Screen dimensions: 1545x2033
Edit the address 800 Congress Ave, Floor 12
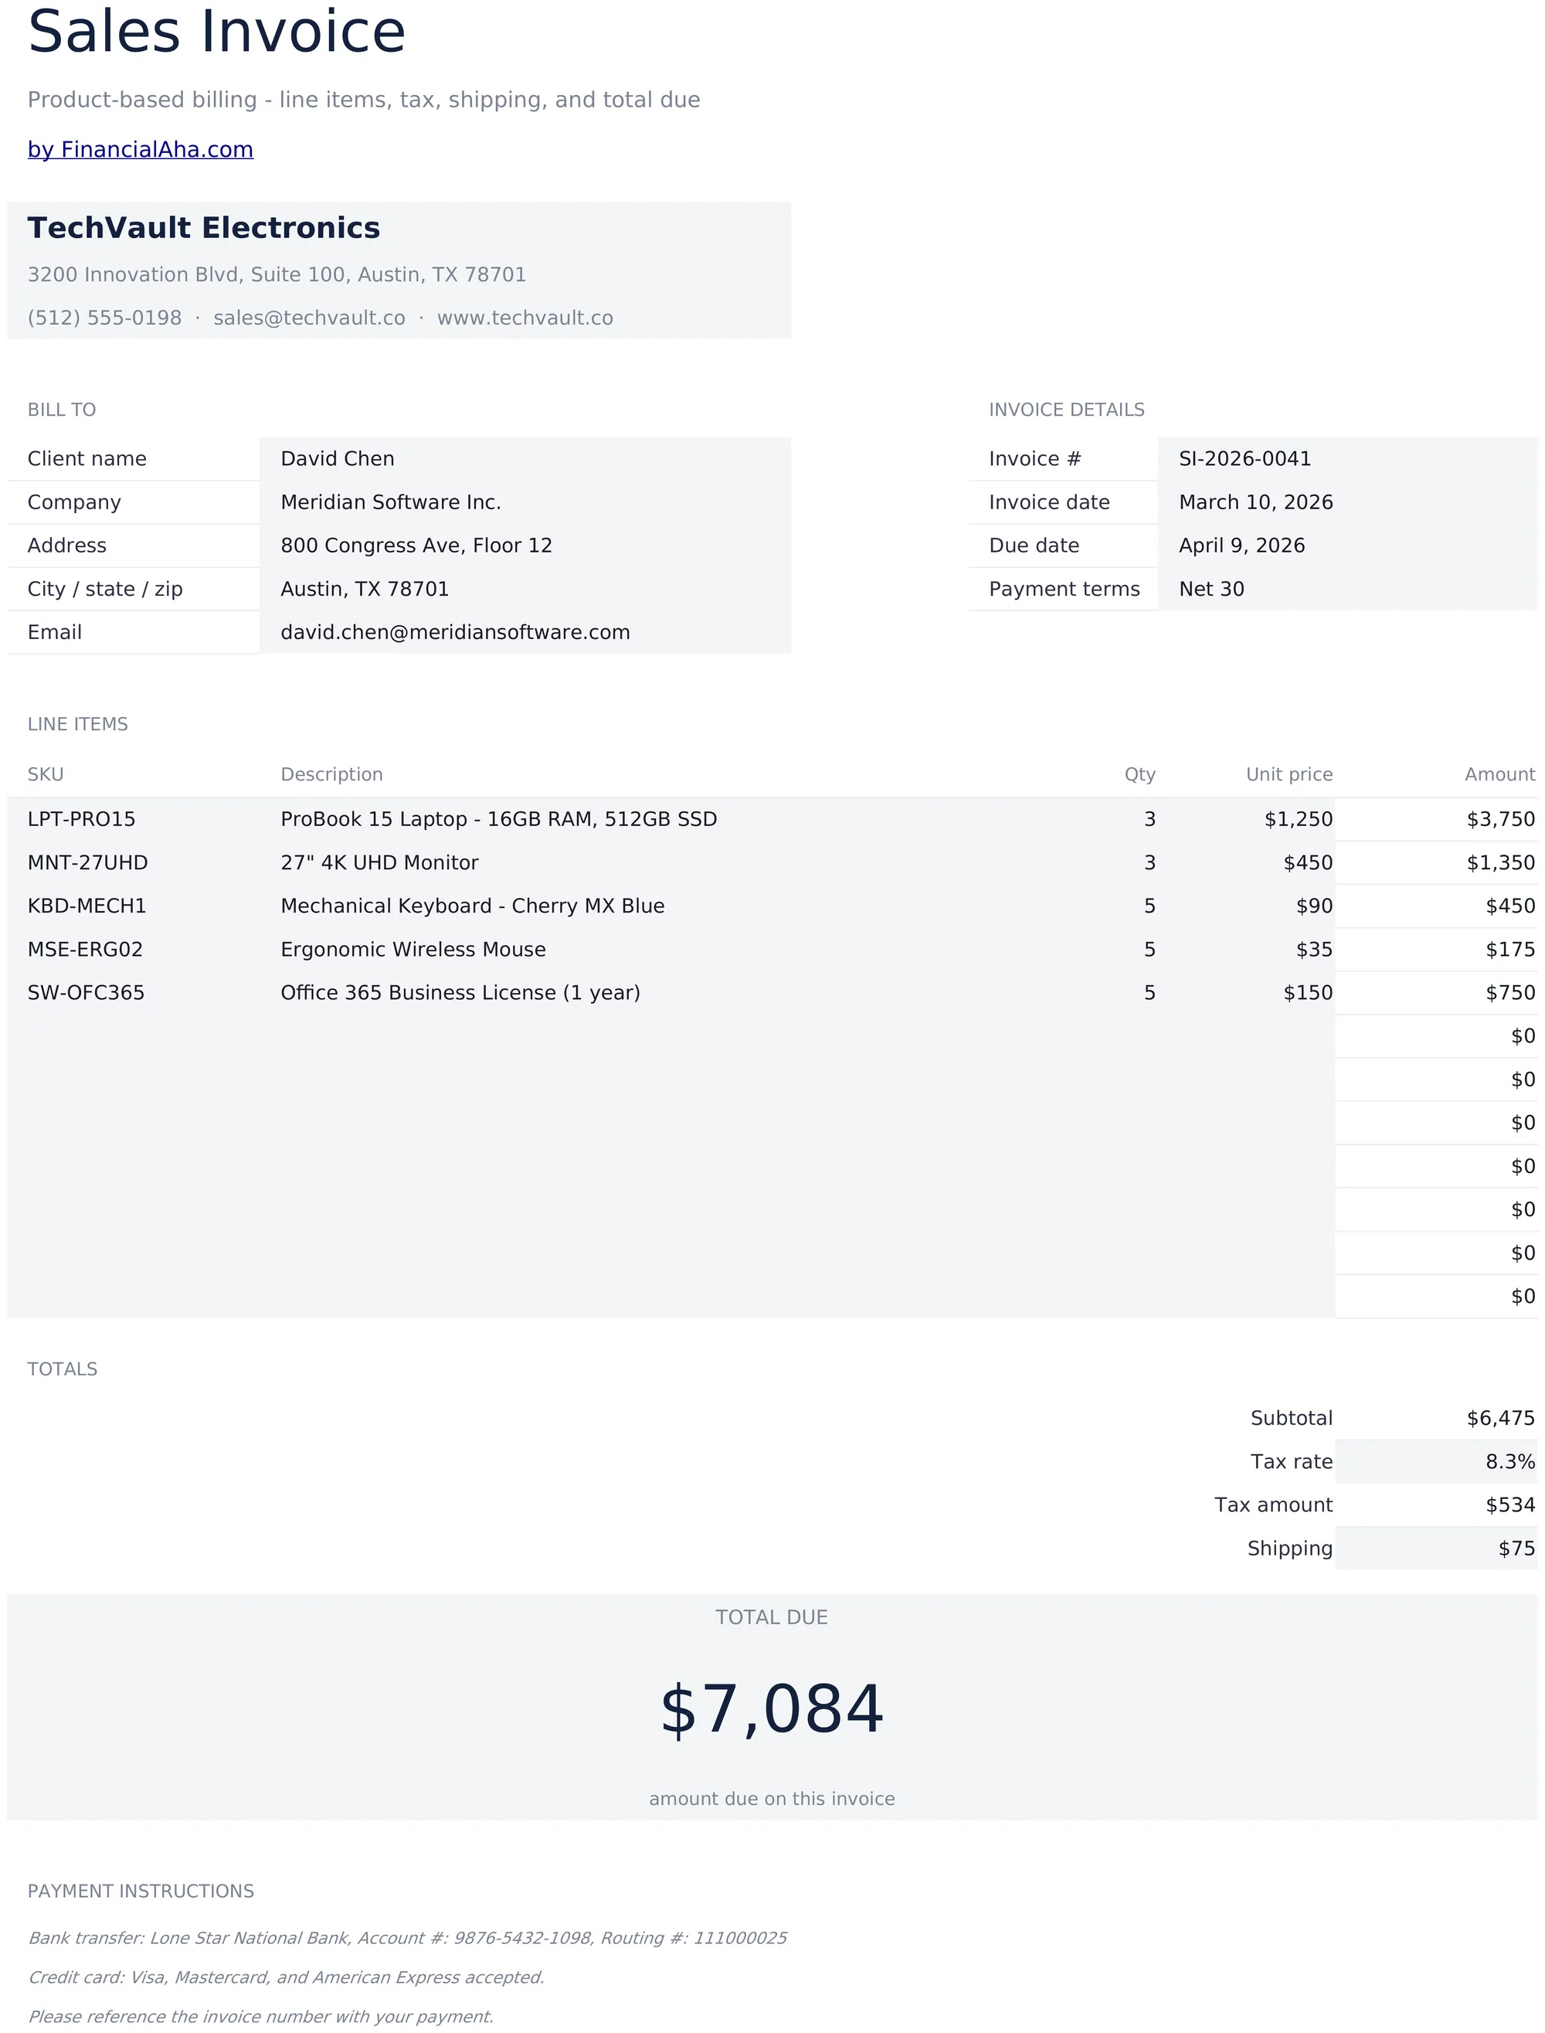point(525,546)
